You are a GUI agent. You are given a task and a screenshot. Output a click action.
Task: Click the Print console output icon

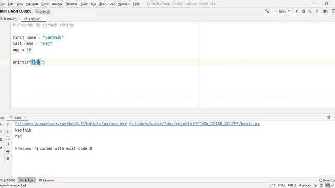pyautogui.click(x=8, y=151)
